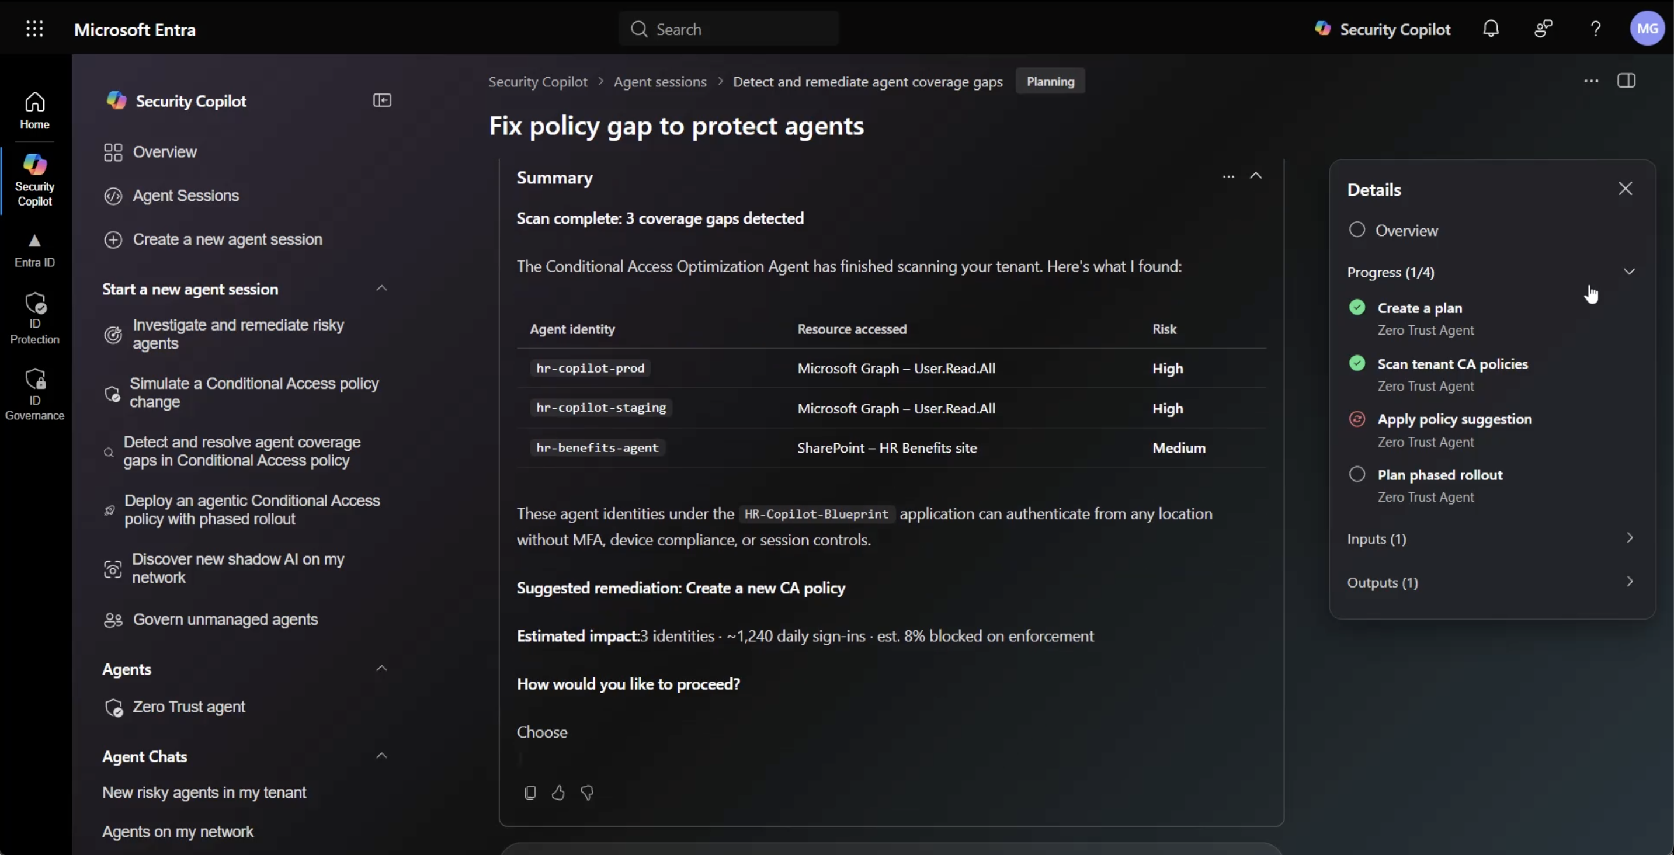Click Apply policy suggestion step
This screenshot has height=855, width=1674.
[x=1454, y=419]
